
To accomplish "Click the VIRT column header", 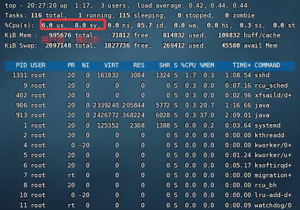I will click(111, 65).
